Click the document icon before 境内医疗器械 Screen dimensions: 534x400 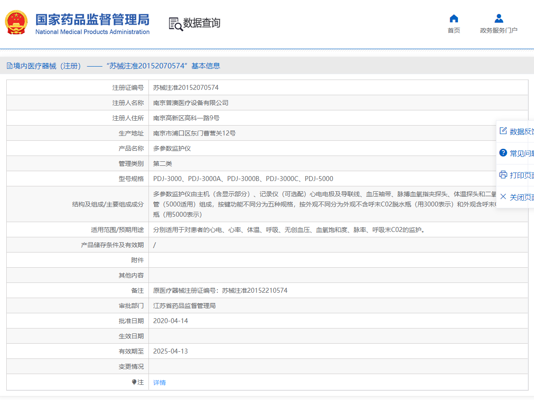(x=9, y=66)
